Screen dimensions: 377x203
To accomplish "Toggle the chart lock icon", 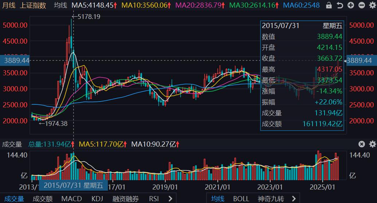I will 329,5.
